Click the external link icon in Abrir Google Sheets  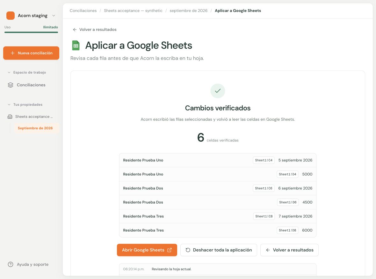170,250
